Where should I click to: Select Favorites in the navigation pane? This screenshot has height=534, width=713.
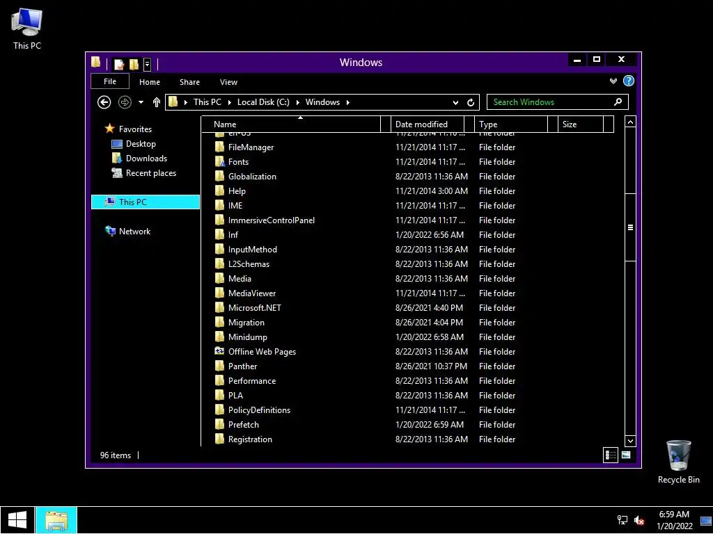point(135,129)
